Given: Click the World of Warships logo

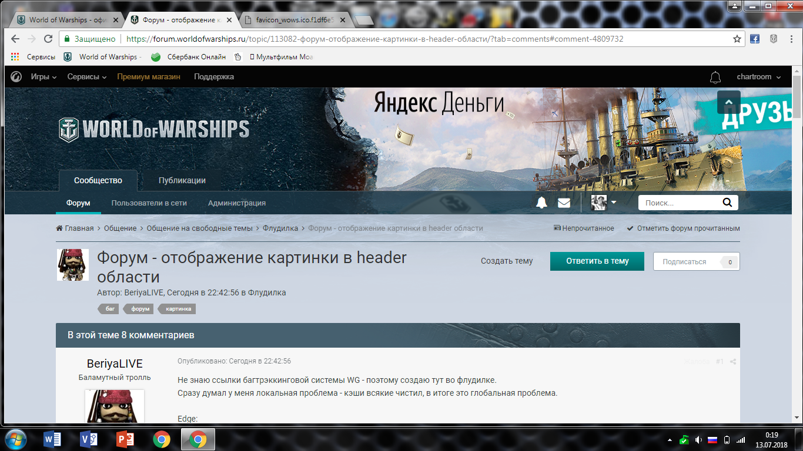Looking at the screenshot, I should click(154, 129).
